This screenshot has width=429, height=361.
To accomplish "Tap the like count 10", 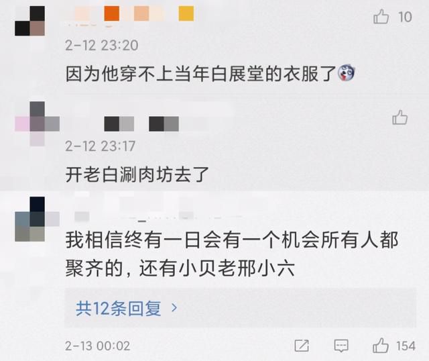I will click(405, 17).
